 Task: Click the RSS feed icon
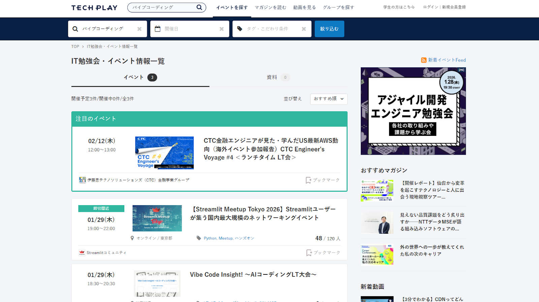(424, 60)
